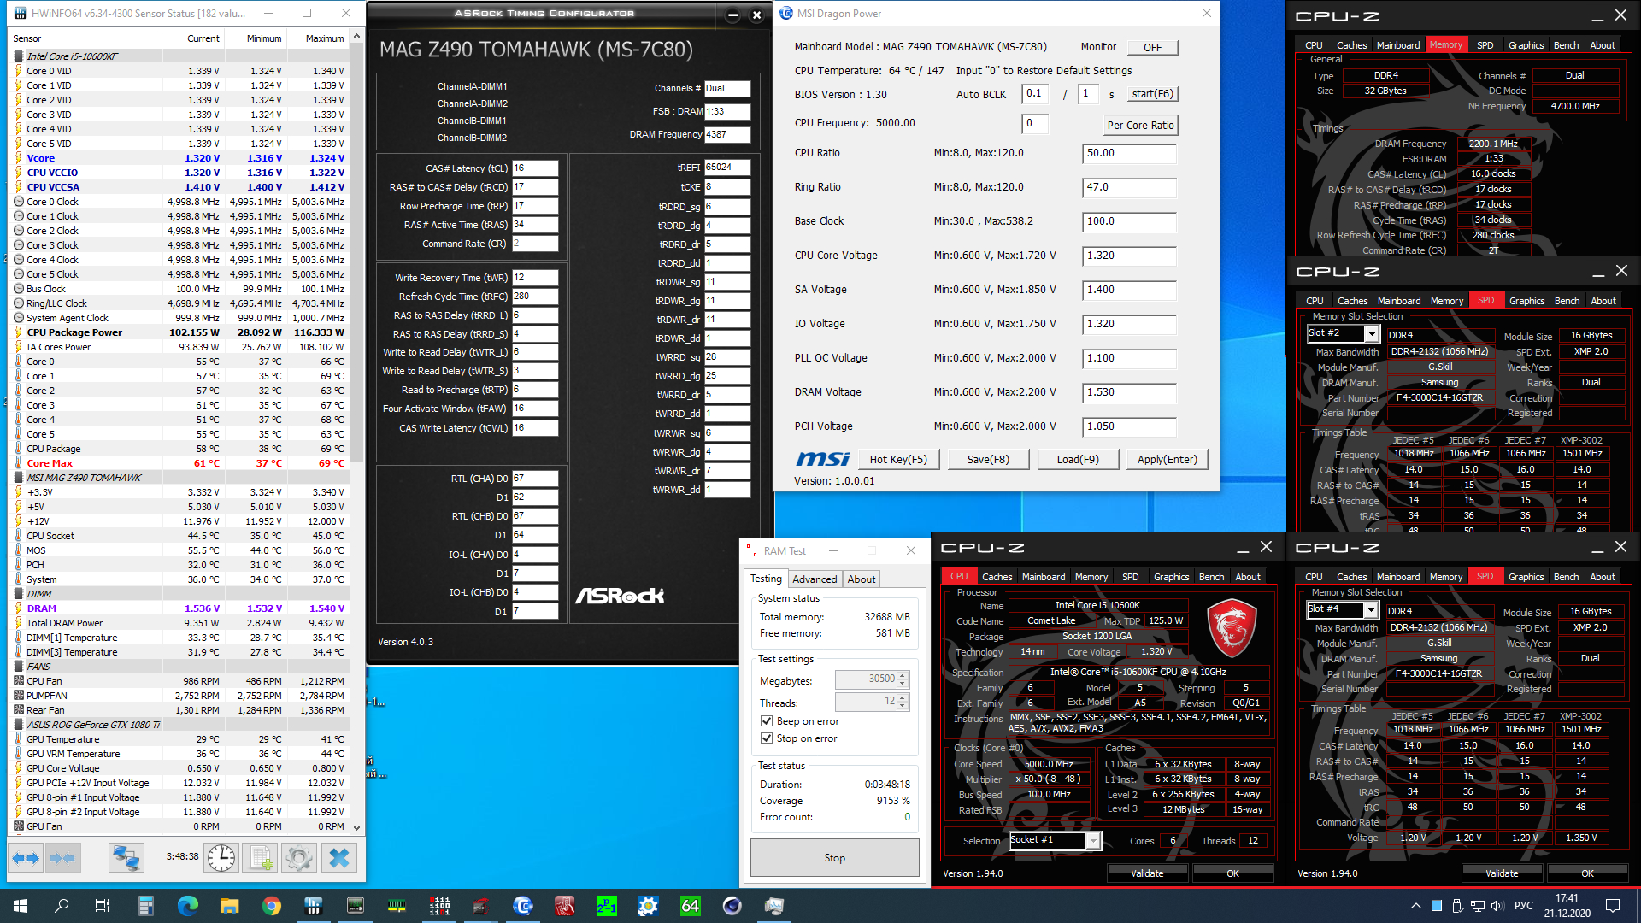Open HWiNFO sensor settings gear
This screenshot has width=1641, height=923.
coord(299,857)
